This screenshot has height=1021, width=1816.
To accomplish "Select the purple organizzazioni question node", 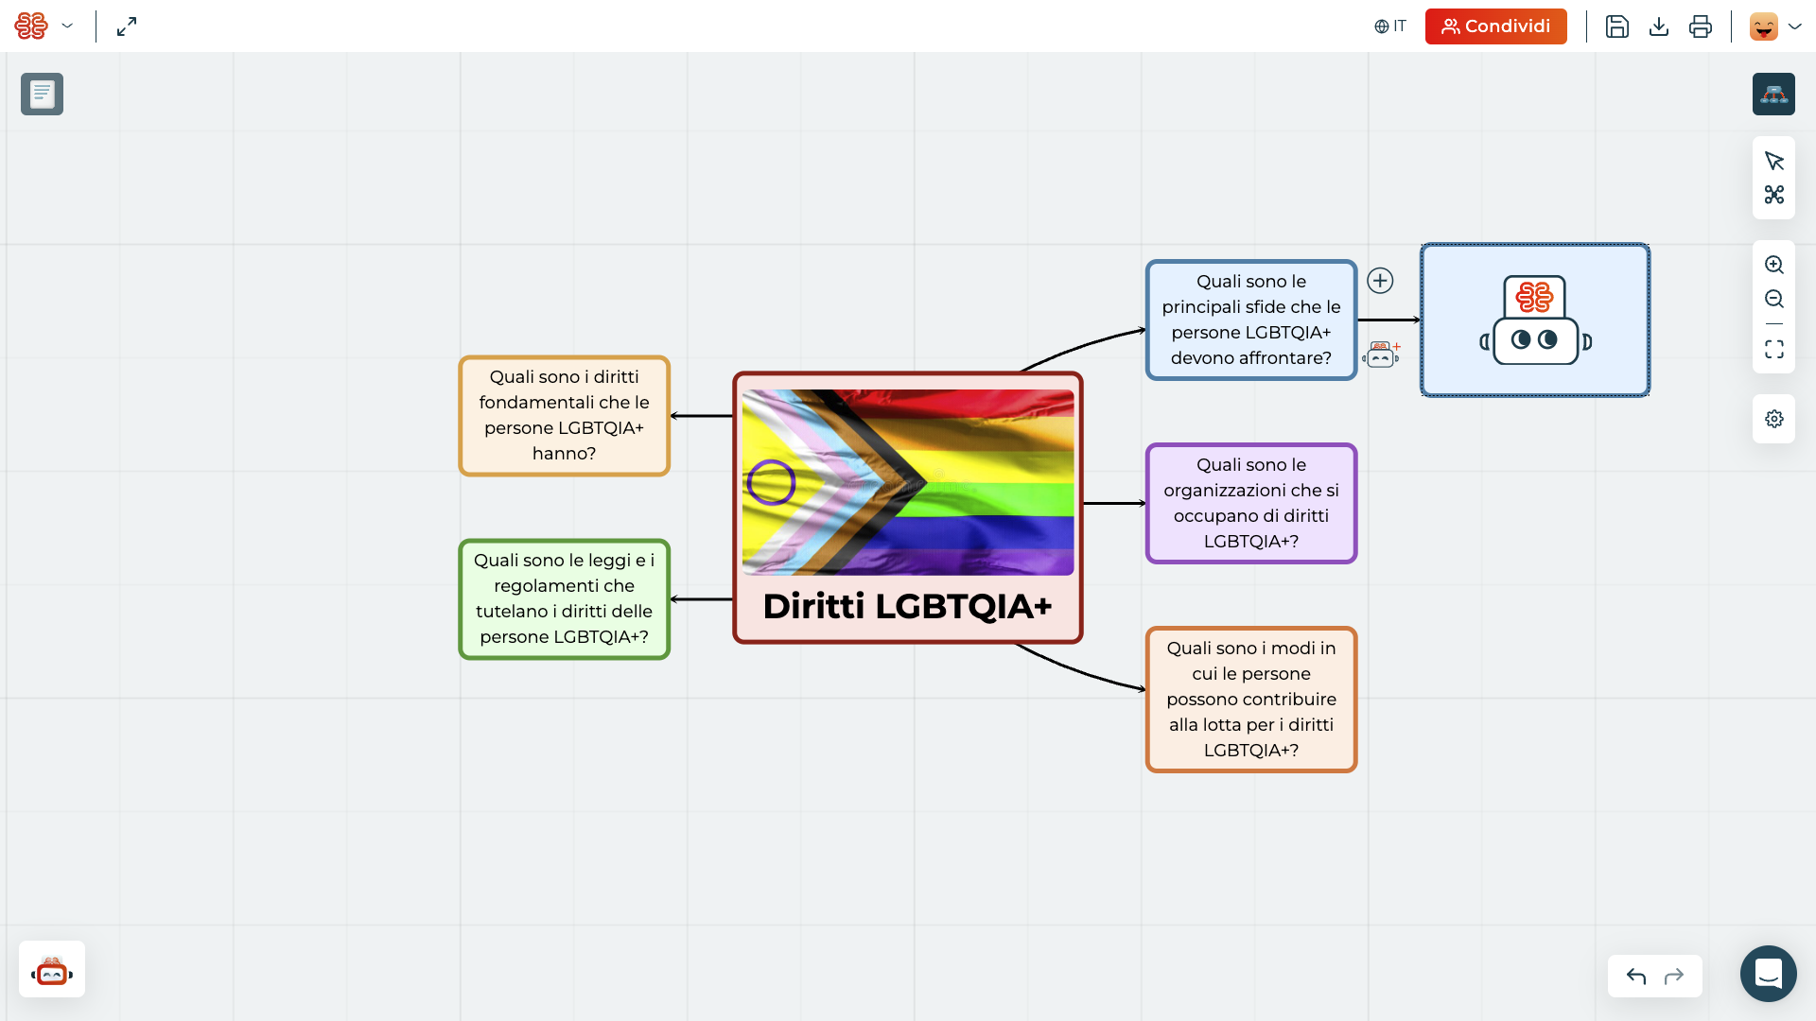I will click(x=1250, y=503).
